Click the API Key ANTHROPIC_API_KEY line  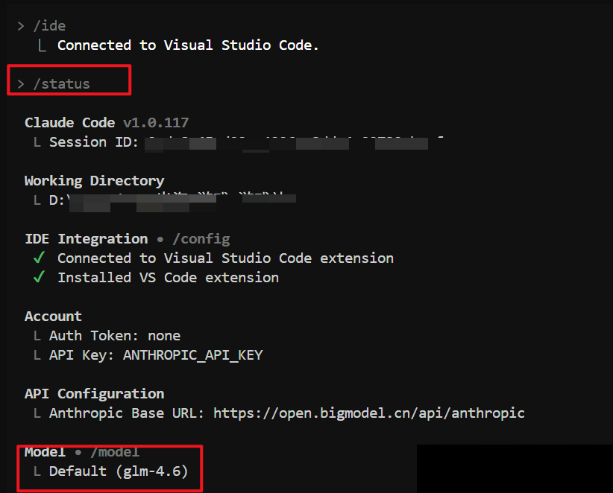[x=155, y=355]
